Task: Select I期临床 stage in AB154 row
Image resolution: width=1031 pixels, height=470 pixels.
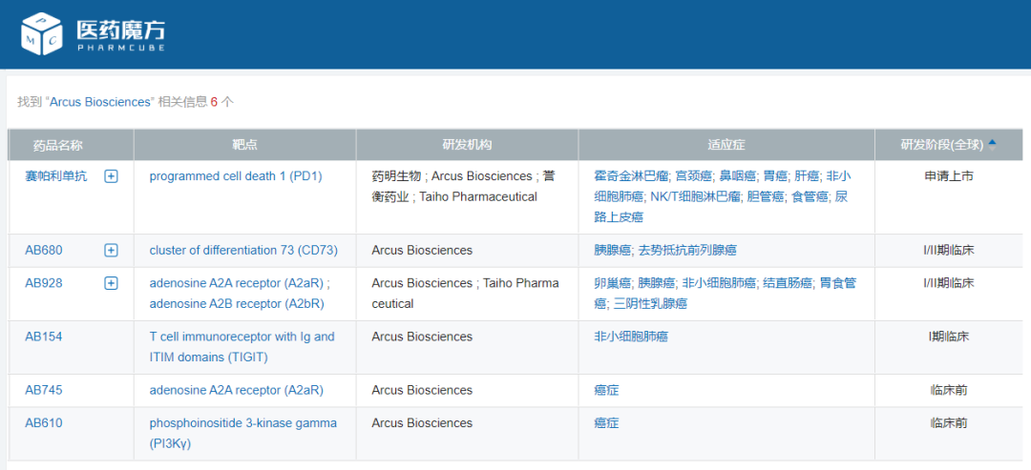Action: tap(949, 337)
